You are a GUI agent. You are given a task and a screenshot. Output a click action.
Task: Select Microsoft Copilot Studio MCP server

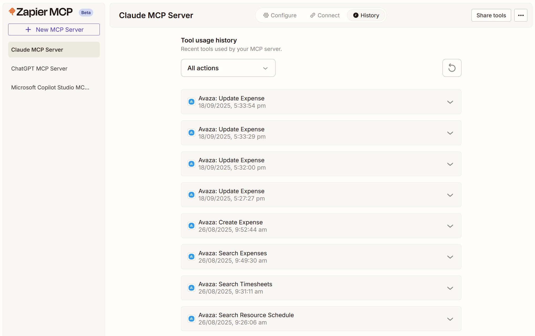50,87
